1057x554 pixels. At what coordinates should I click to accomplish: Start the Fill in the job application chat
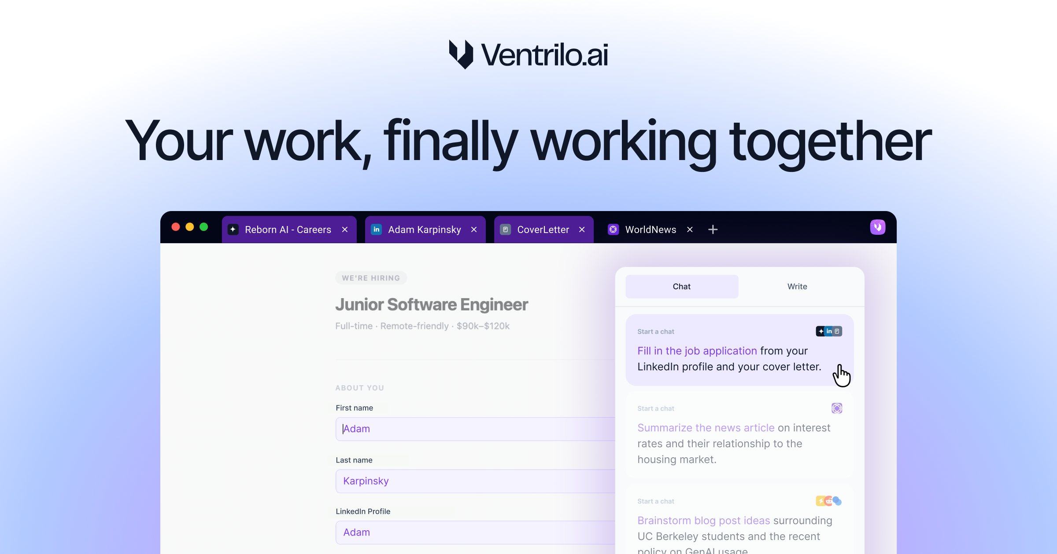tap(739, 350)
